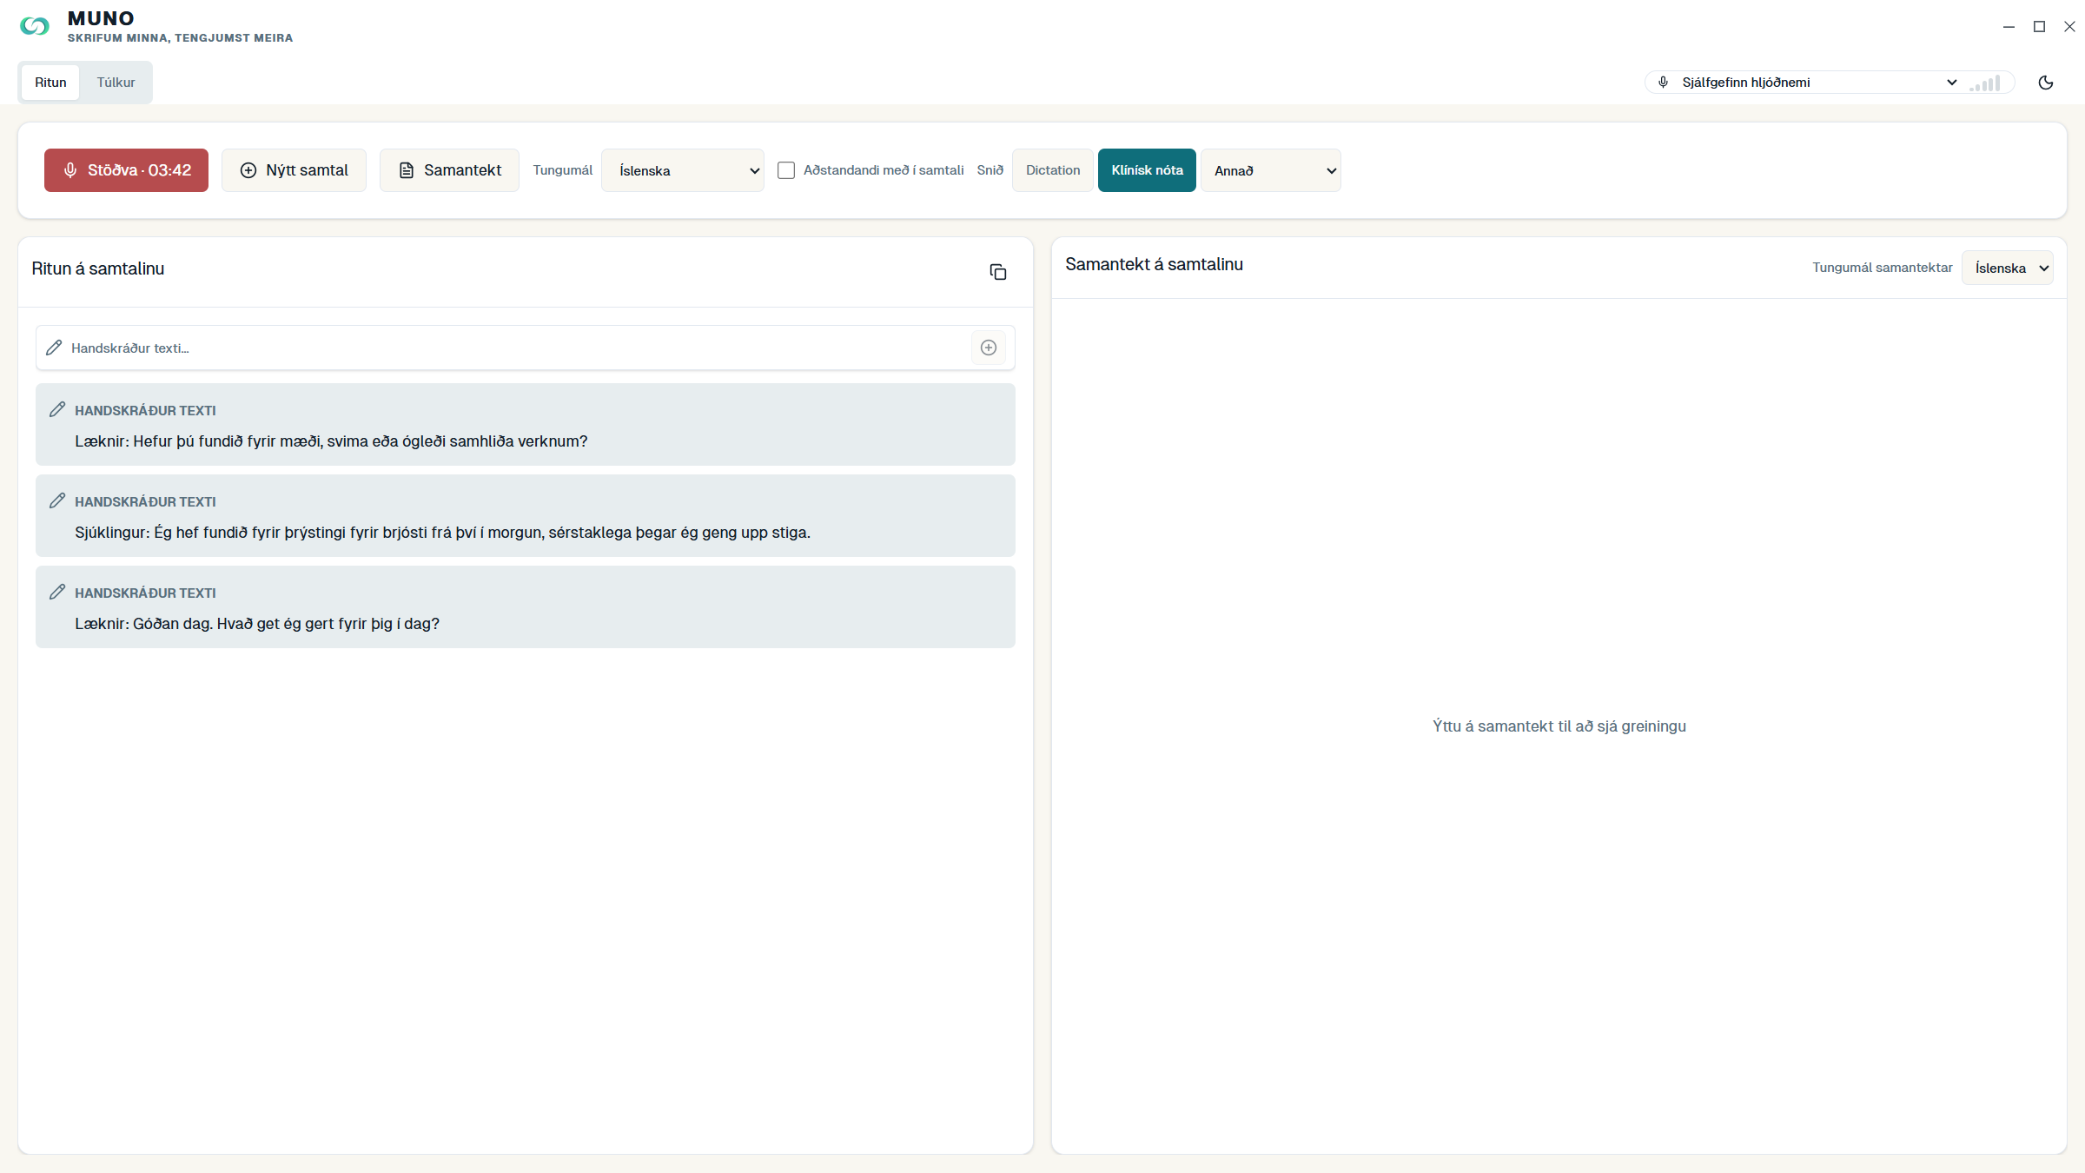Click the pencil icon on the 'Góðan dag' entry
This screenshot has width=2085, height=1173.
click(57, 592)
